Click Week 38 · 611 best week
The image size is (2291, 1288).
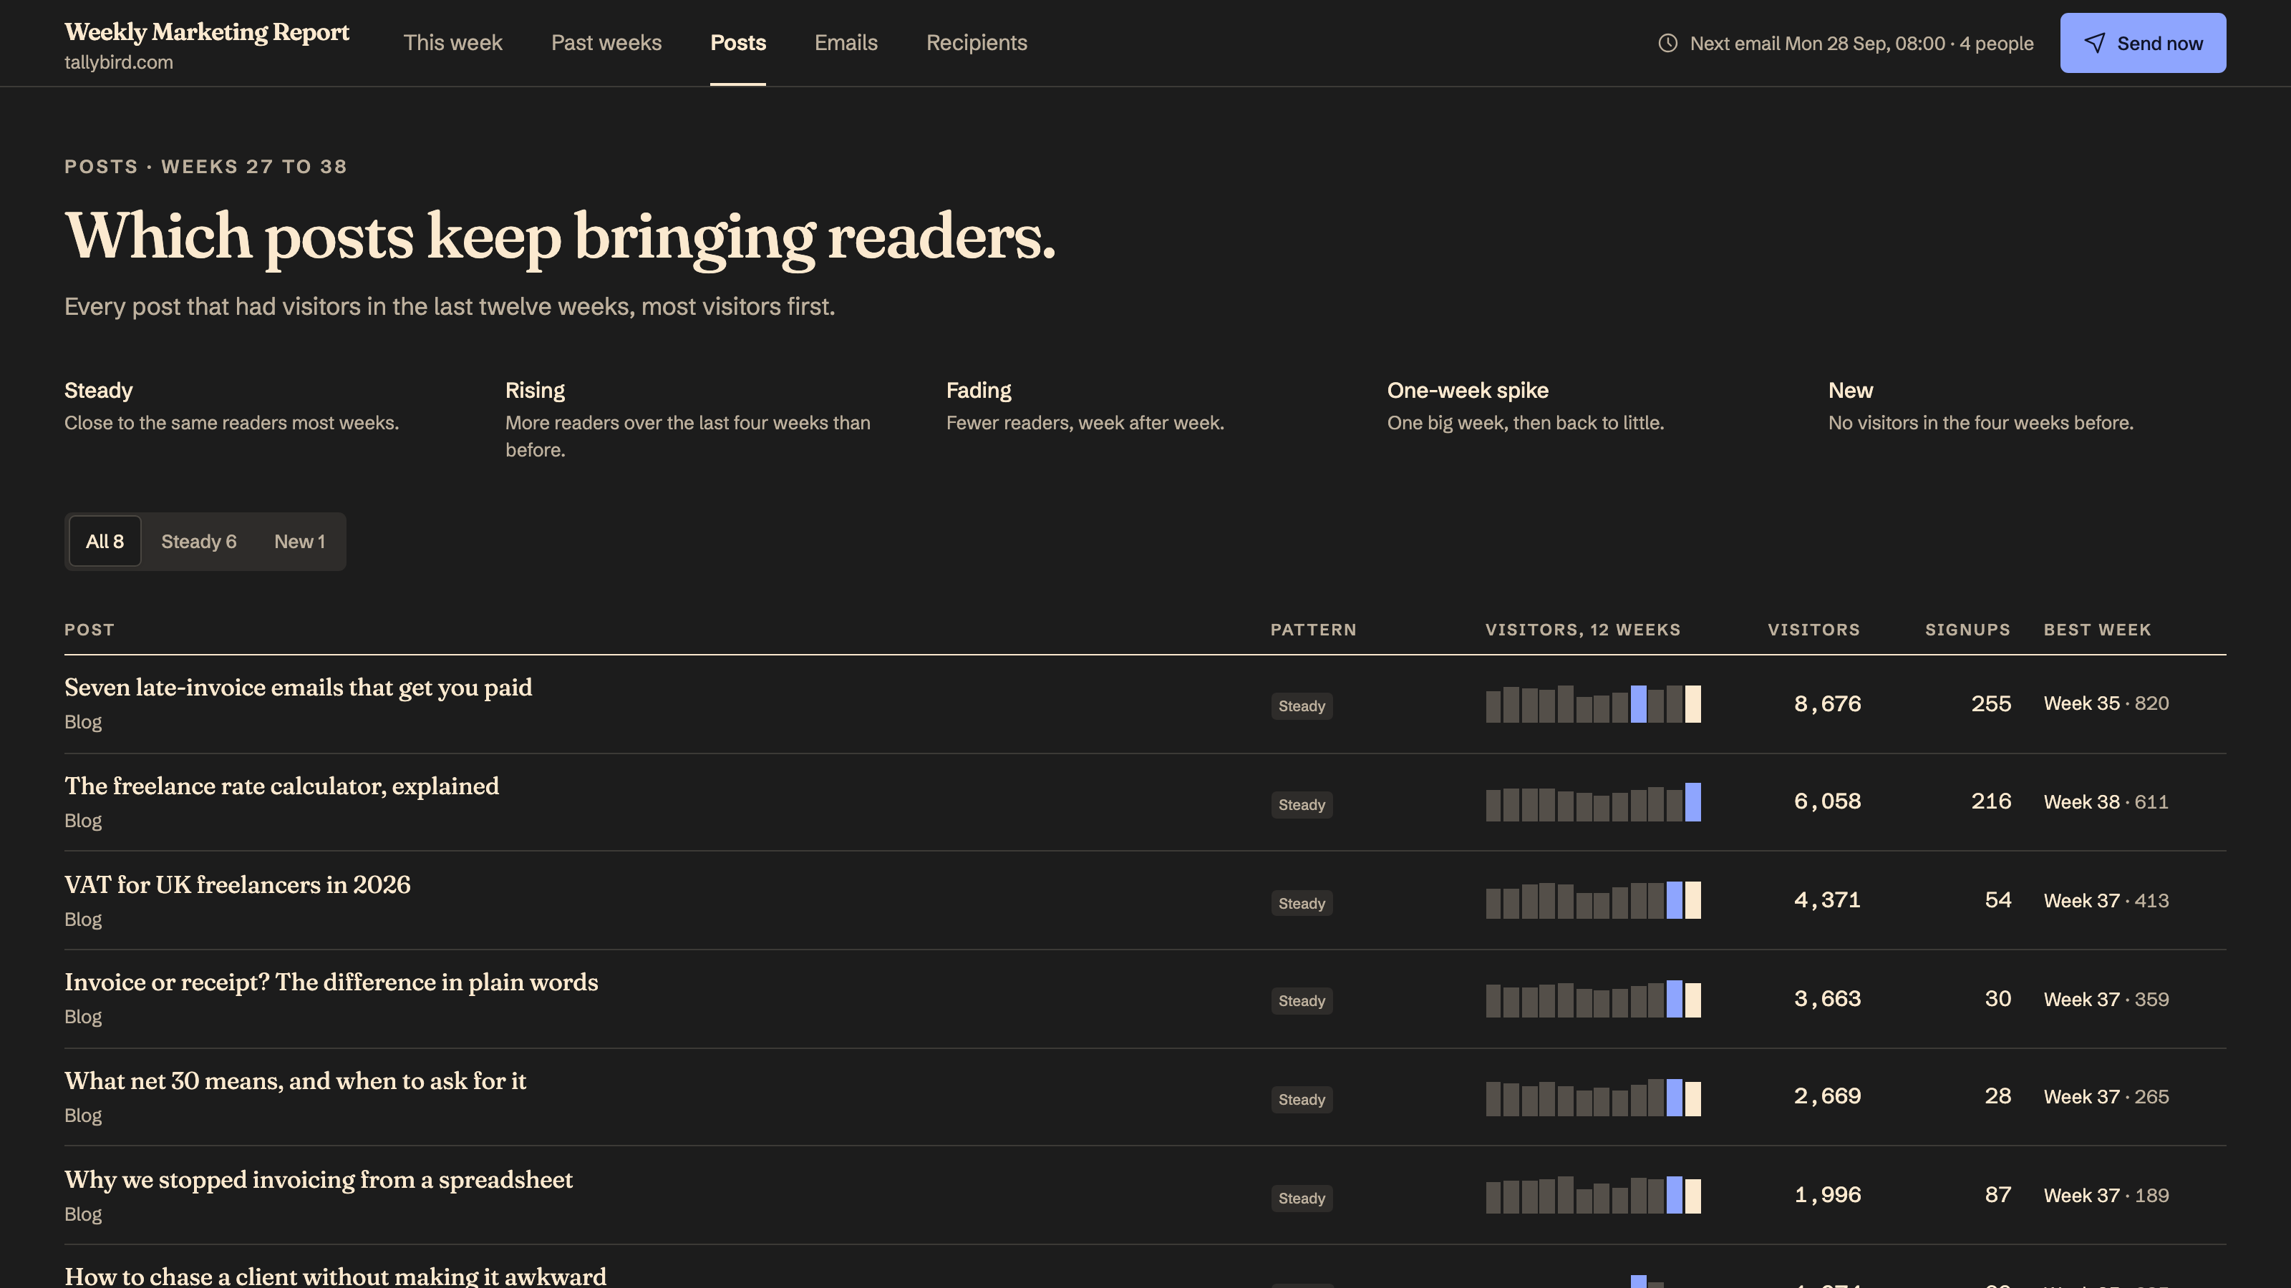(x=2106, y=801)
